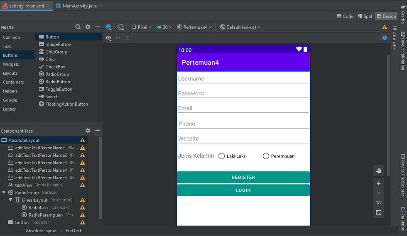The height and width of the screenshot is (236, 407).
Task: Collapse the RadioGroup tree node
Action: point(4,192)
